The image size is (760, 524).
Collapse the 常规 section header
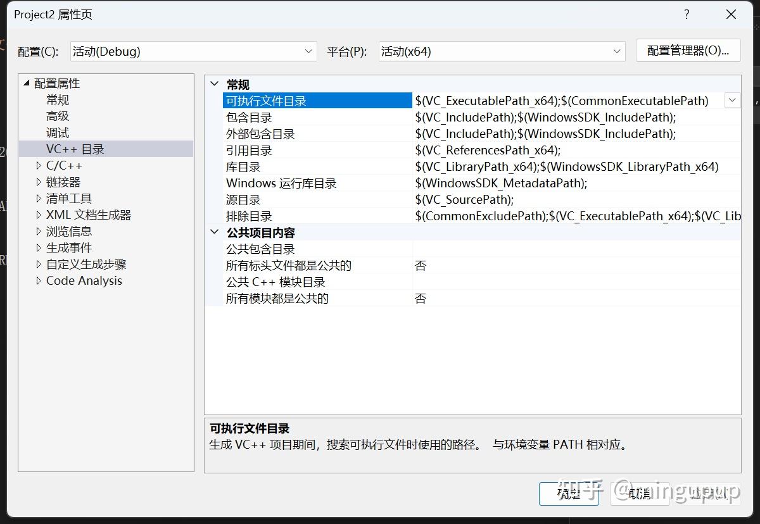click(x=214, y=84)
